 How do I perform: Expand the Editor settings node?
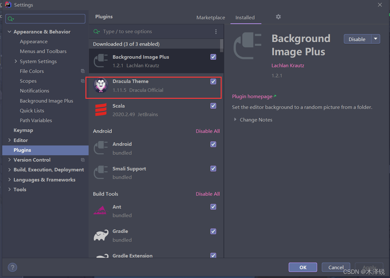(x=9, y=140)
